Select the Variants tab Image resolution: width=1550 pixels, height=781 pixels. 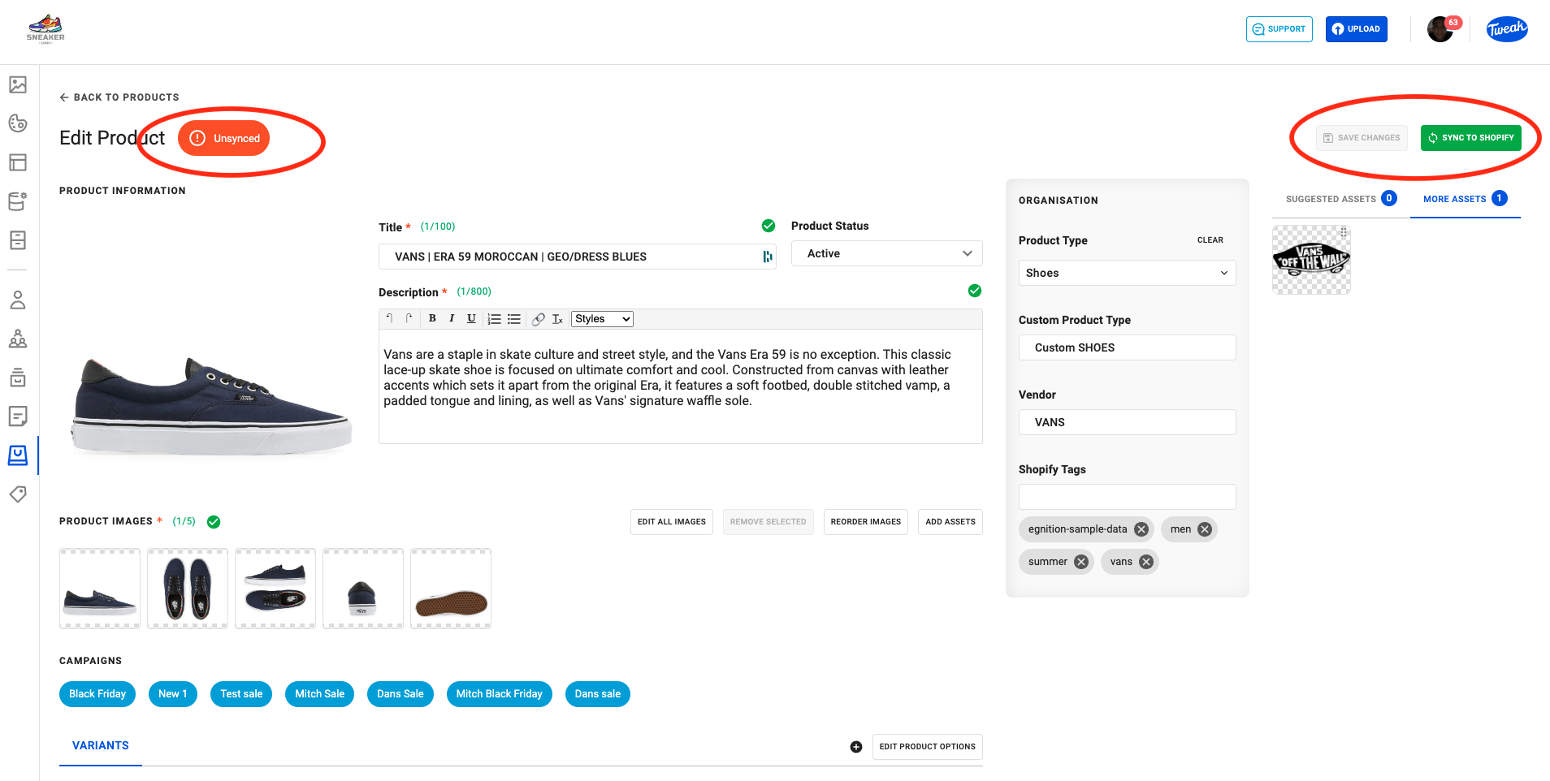[x=101, y=745]
